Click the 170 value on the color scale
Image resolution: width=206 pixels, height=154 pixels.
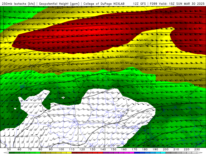click(134, 149)
